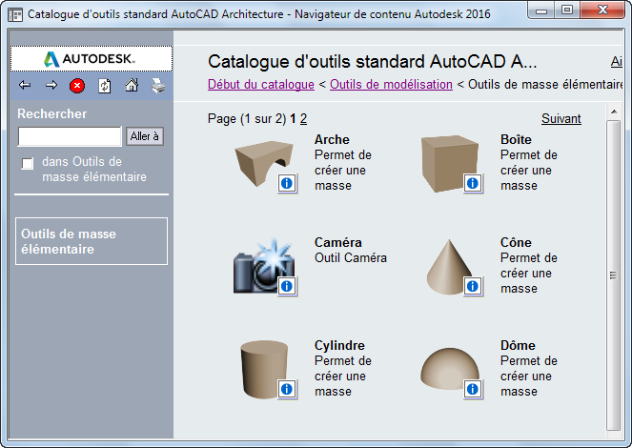Click the 'Cylindre' title text
This screenshot has height=448, width=632.
tap(339, 345)
